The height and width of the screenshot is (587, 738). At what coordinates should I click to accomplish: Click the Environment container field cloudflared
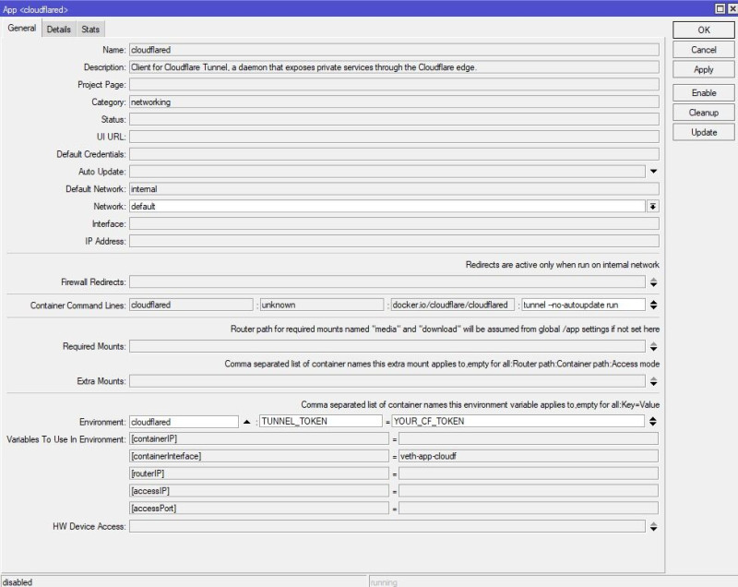pyautogui.click(x=184, y=422)
